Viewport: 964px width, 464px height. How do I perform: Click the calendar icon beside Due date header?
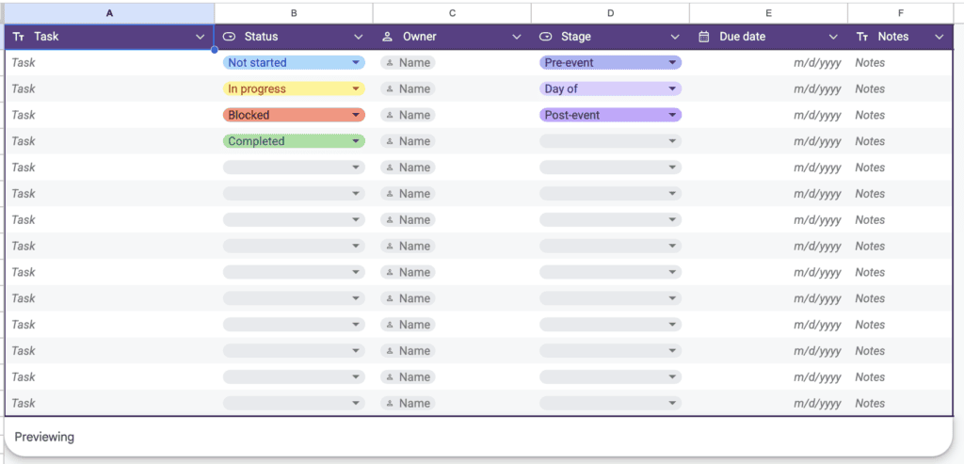point(704,37)
